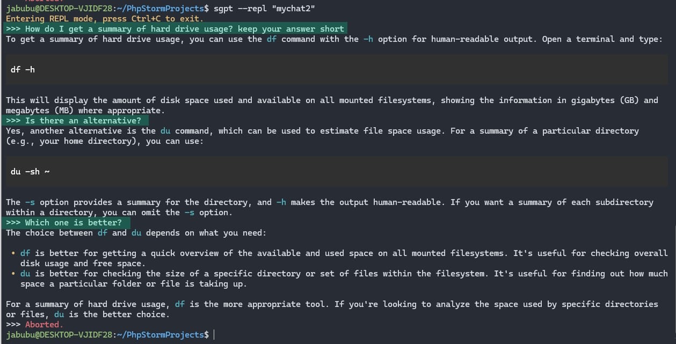The height and width of the screenshot is (344, 676).
Task: Click the 'df -h' code block
Action: coord(23,70)
